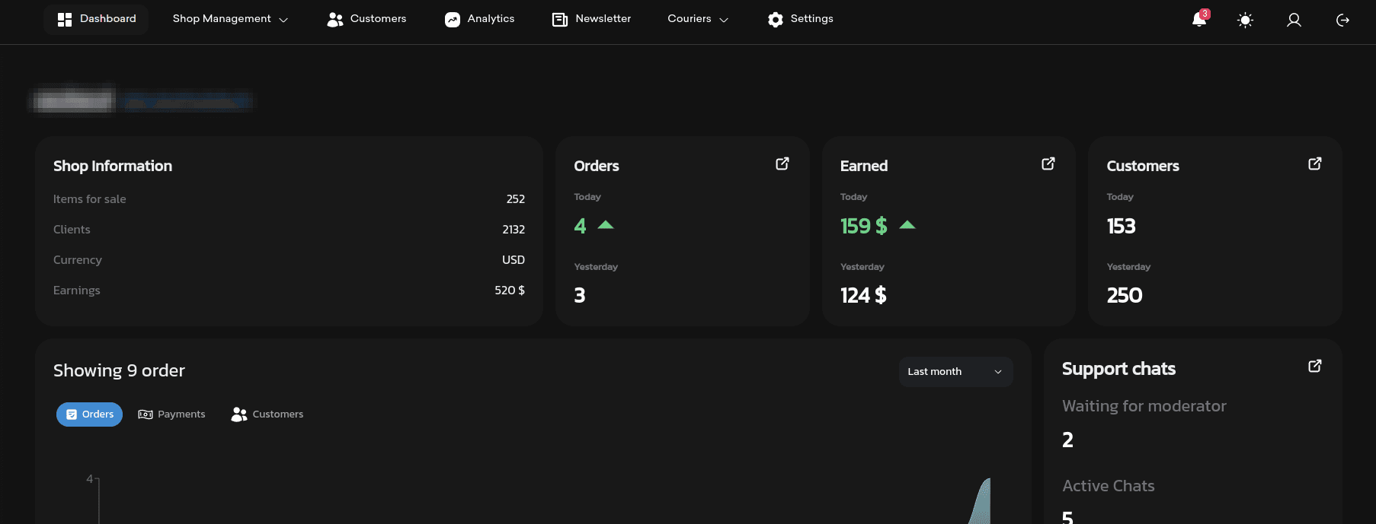Click the Customers people icon in navbar
This screenshot has width=1376, height=524.
click(335, 20)
